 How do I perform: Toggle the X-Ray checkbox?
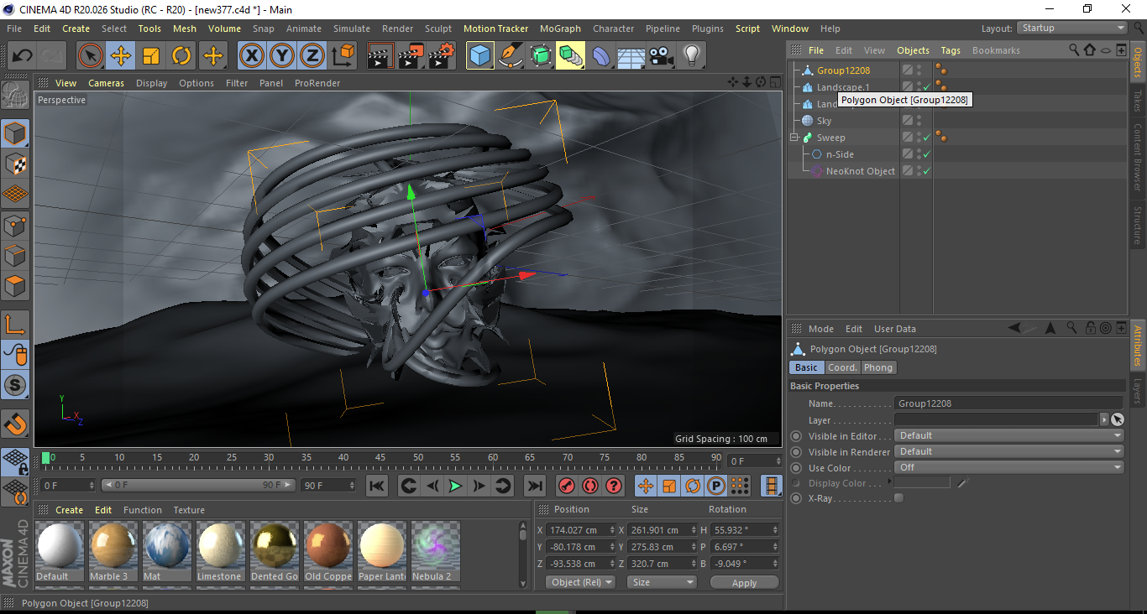click(899, 498)
